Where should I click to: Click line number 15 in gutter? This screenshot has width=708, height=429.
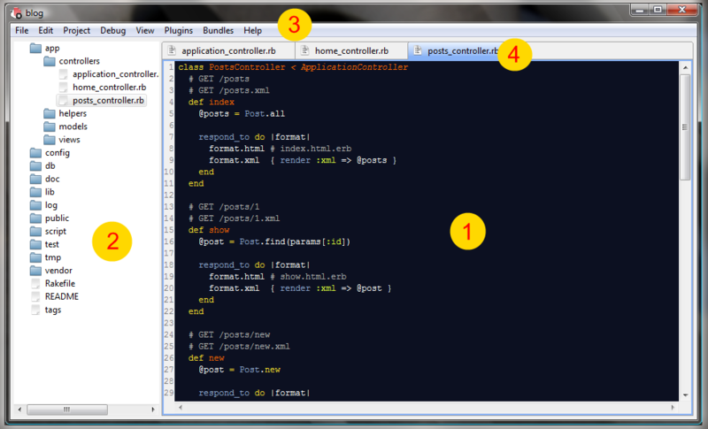click(x=169, y=230)
